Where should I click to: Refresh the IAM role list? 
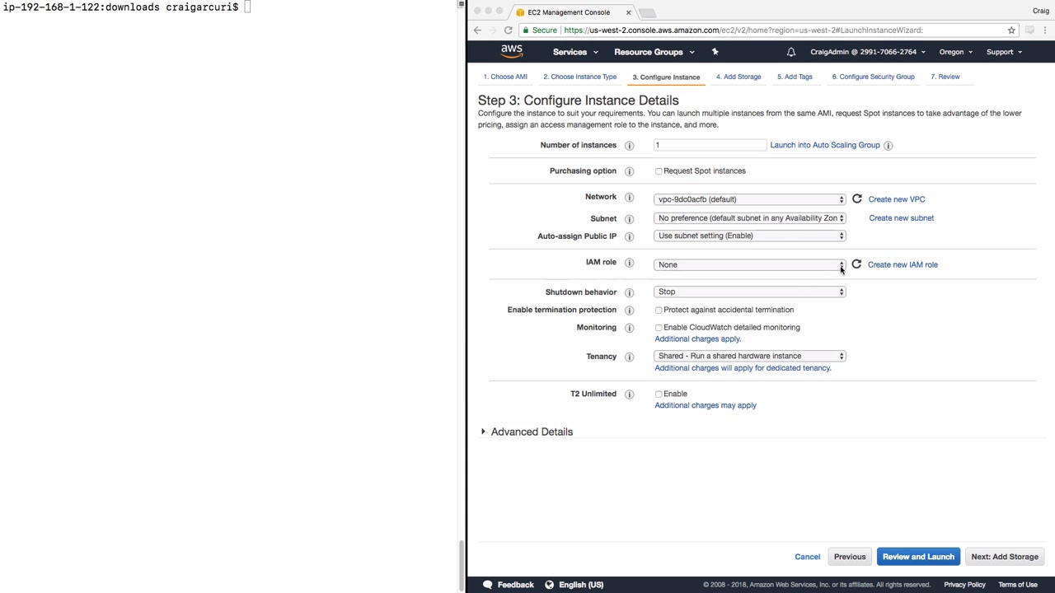click(856, 264)
